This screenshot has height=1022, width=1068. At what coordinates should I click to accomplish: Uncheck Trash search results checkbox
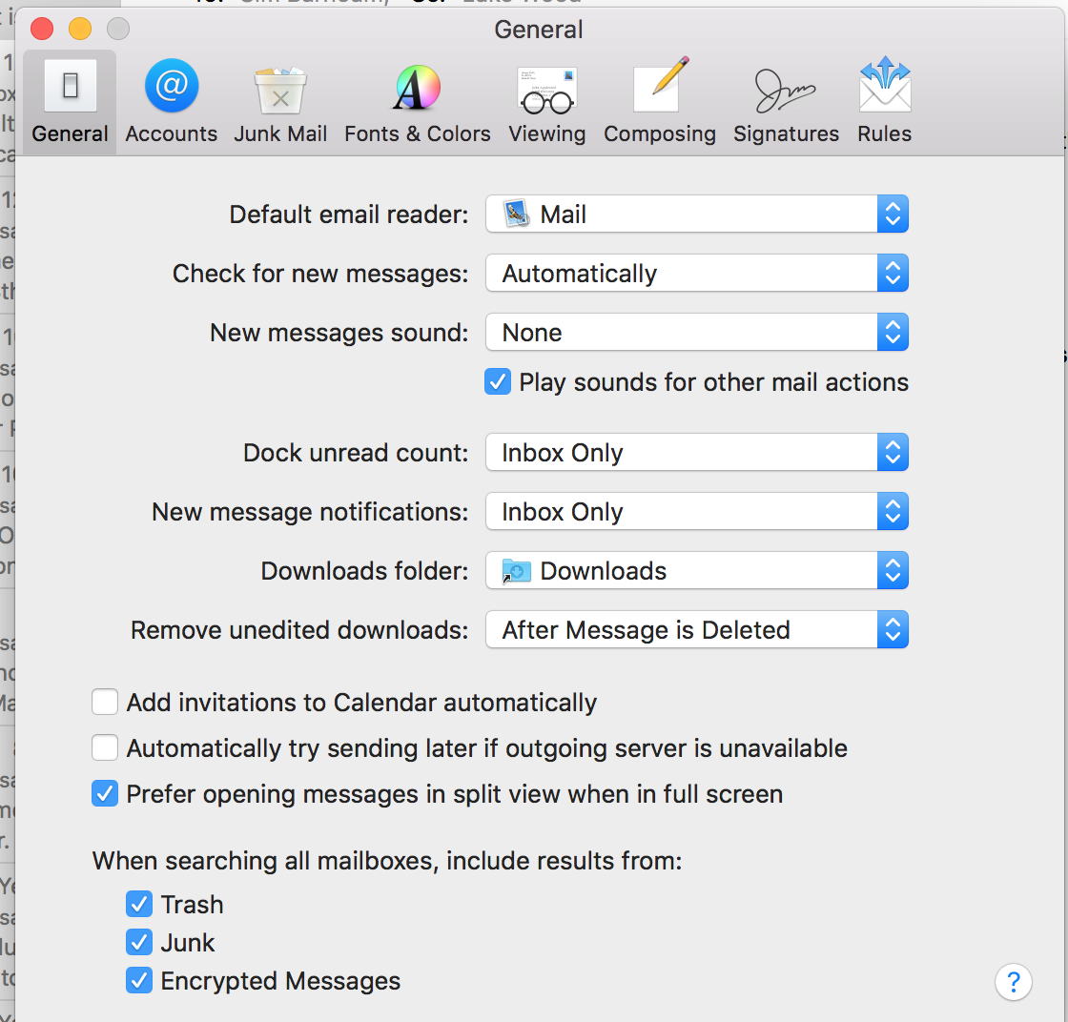tap(139, 904)
